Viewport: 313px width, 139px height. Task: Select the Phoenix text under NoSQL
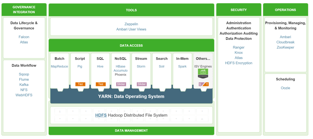(121, 75)
